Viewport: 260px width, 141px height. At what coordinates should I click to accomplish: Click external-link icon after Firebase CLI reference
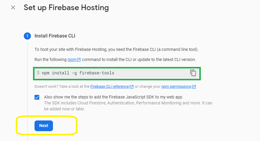pyautogui.click(x=131, y=87)
